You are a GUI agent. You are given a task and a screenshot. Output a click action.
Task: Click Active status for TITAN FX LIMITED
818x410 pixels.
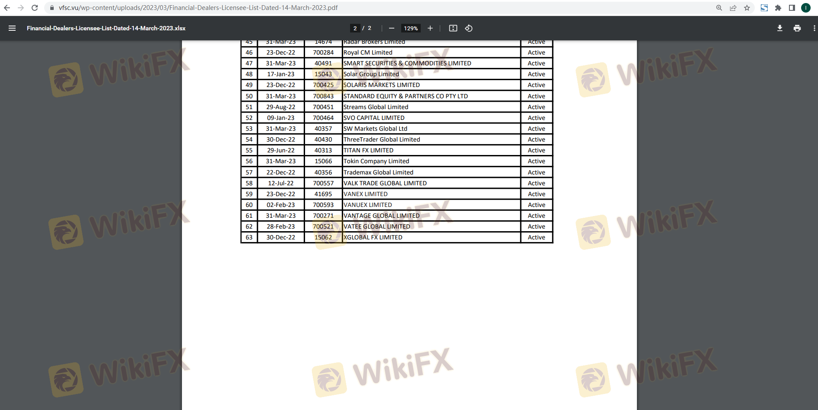point(536,150)
